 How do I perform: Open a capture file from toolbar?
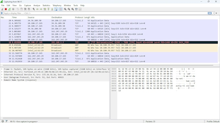(18, 9)
